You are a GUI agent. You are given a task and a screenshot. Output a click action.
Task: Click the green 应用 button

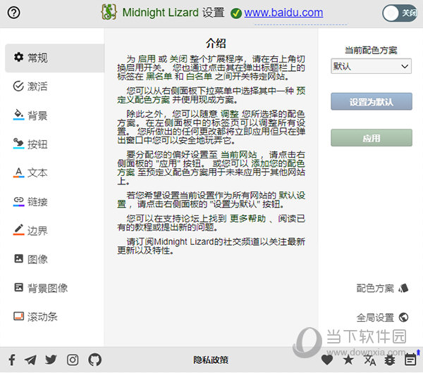pos(372,138)
